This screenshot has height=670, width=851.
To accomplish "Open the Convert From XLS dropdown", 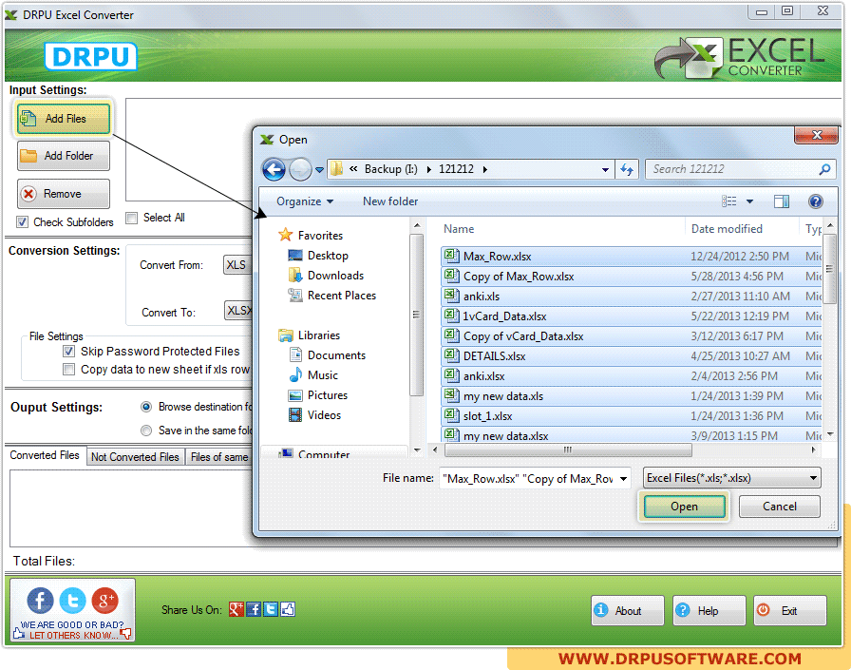I will (x=237, y=265).
